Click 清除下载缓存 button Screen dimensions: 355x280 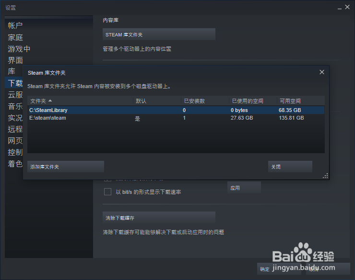click(159, 218)
